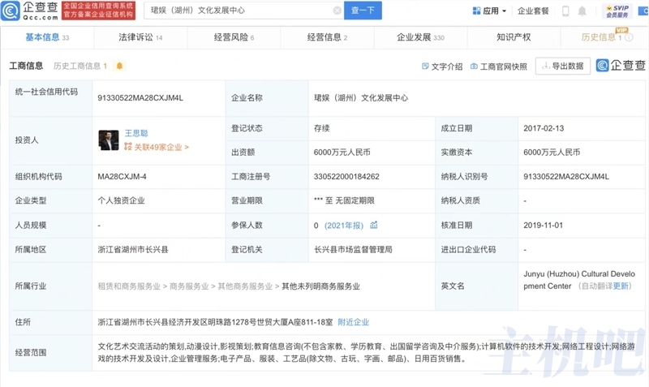Switch to 基本信息 tab
649x387 pixels.
click(x=47, y=37)
